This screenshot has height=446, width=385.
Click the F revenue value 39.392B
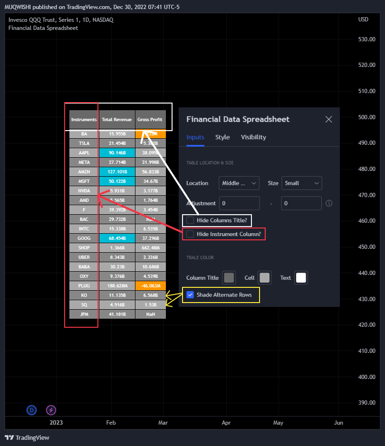[117, 209]
